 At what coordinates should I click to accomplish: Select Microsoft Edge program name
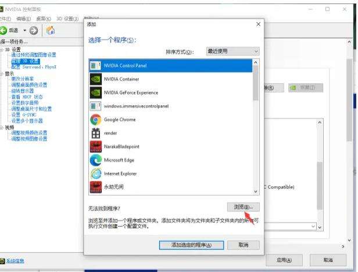pyautogui.click(x=119, y=160)
